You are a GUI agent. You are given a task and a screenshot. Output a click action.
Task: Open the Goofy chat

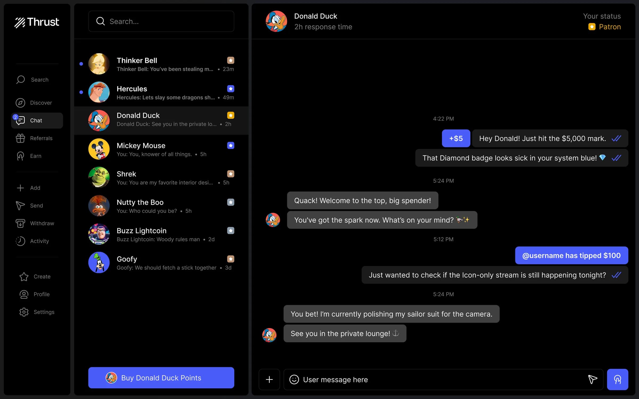coord(161,263)
